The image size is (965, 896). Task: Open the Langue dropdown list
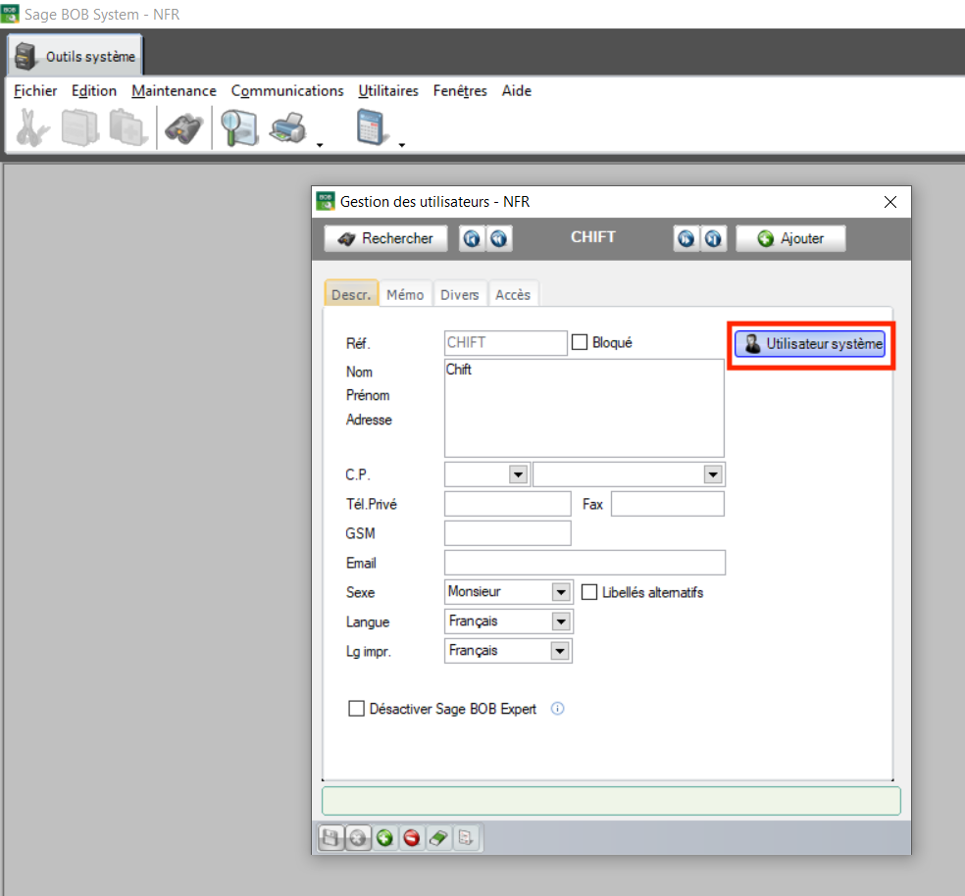[561, 622]
